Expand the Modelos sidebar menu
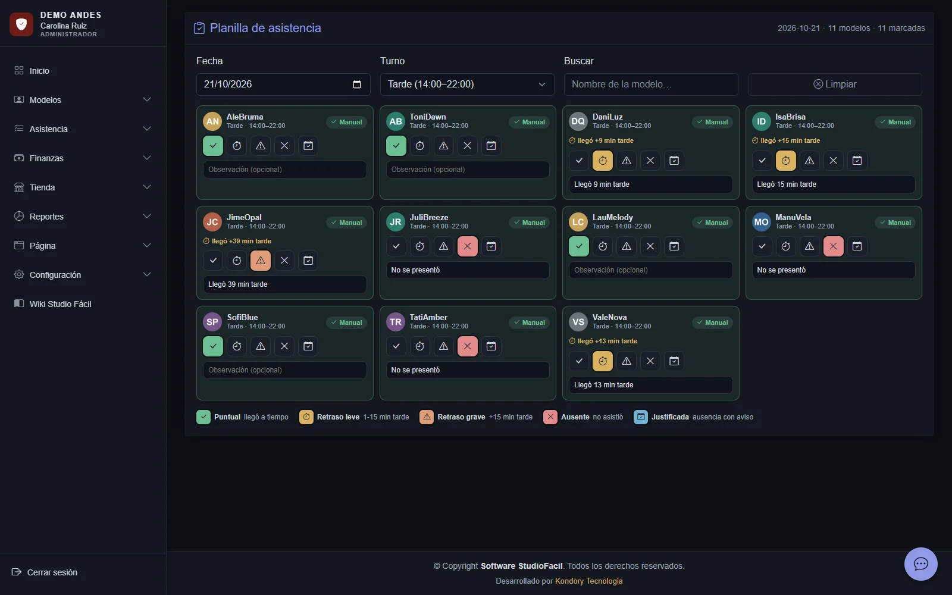952x595 pixels. (83, 100)
